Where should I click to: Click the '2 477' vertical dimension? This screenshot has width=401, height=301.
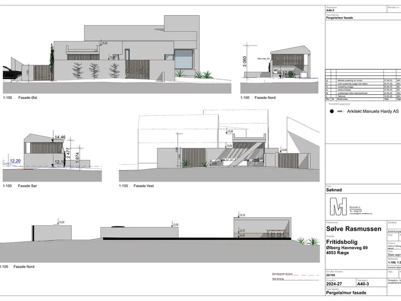click(68, 153)
